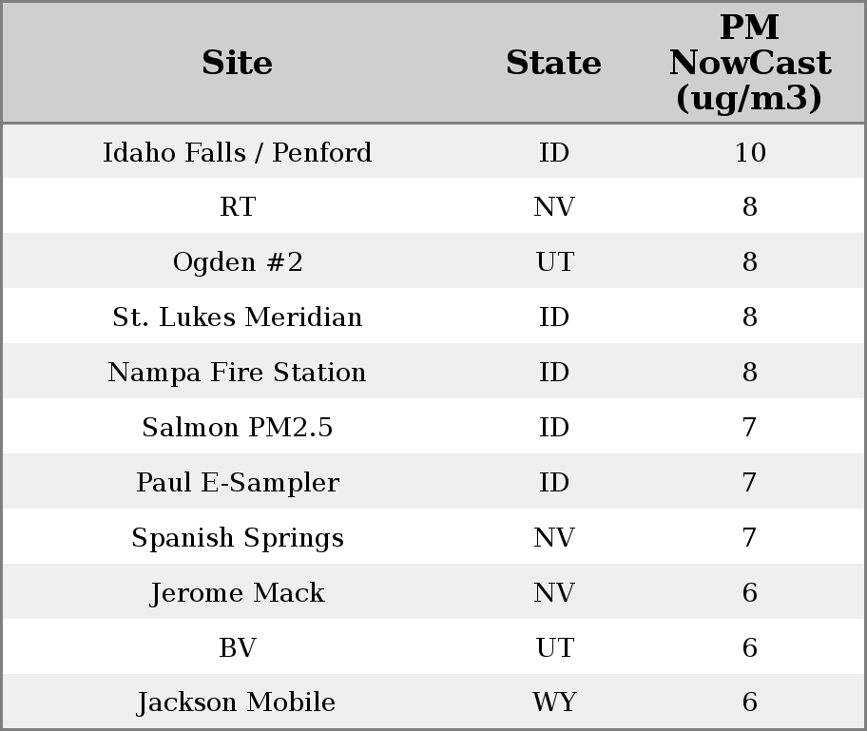
Task: Select the BV site cell
Action: tap(238, 648)
